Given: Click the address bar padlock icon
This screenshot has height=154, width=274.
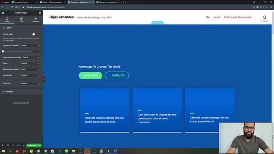Looking at the screenshot, I should pyautogui.click(x=24, y=7).
